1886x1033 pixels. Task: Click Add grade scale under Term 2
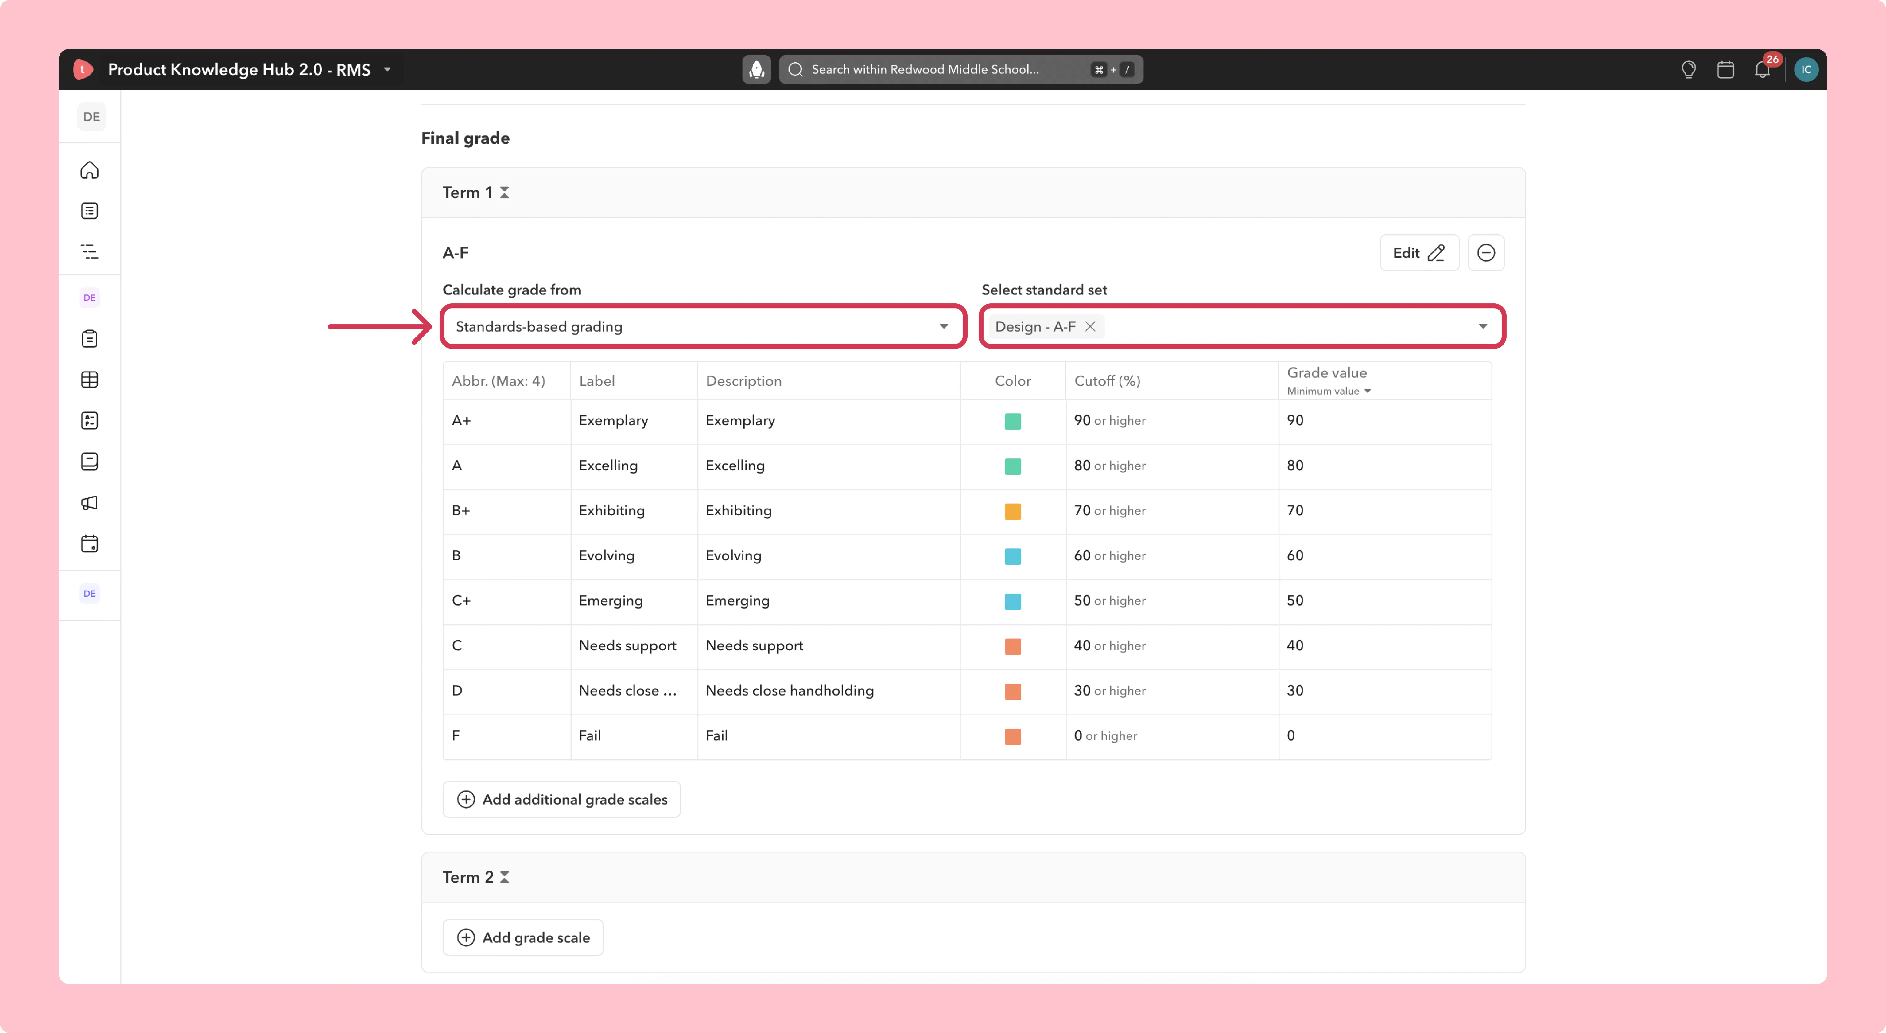click(523, 938)
